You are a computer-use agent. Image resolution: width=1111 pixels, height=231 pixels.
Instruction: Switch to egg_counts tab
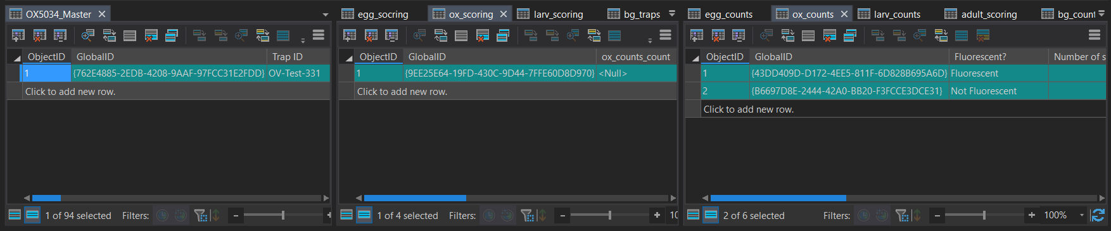tap(721, 14)
